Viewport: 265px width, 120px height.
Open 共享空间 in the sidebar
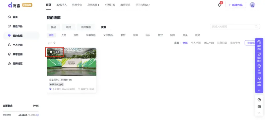(21, 54)
